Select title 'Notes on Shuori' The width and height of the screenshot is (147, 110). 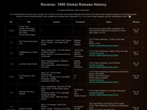pos(26,109)
